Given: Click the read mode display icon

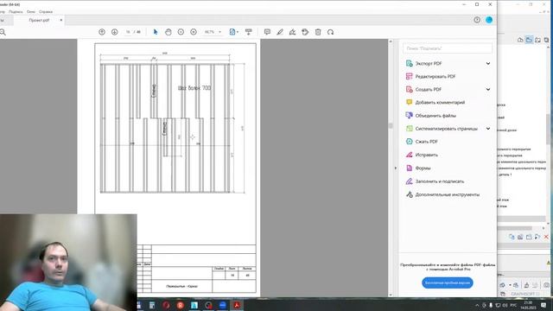Looking at the screenshot, I should click(249, 32).
